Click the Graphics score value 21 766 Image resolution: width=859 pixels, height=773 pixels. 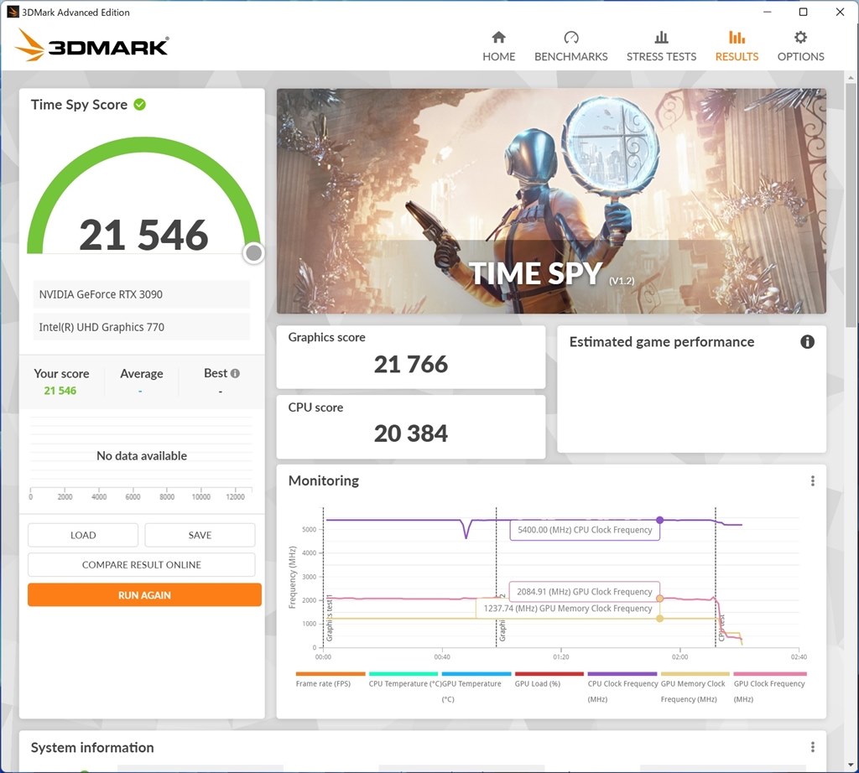pyautogui.click(x=411, y=364)
